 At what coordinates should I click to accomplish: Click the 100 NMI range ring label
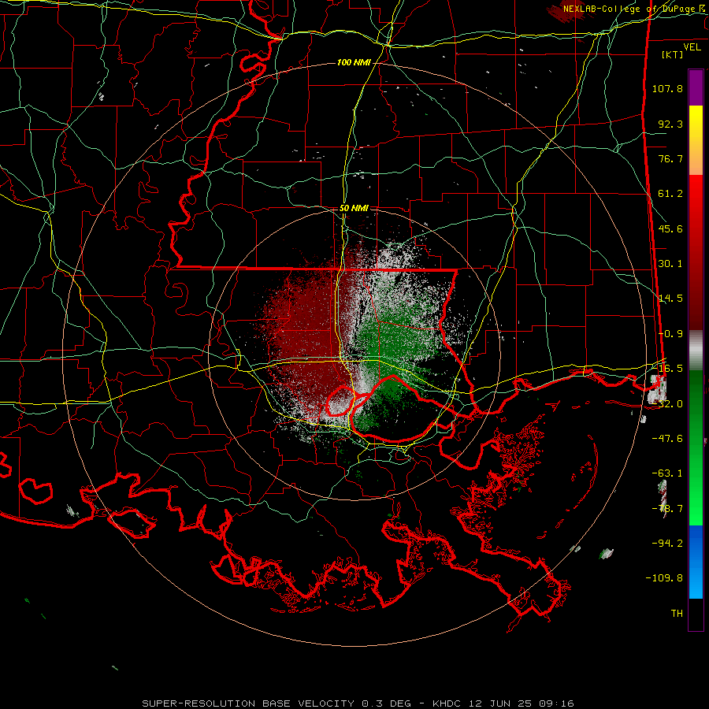point(354,62)
